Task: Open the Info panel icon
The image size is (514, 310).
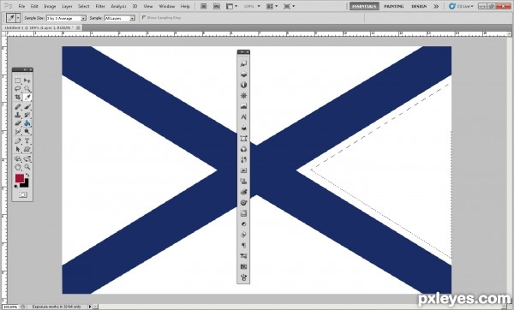Action: [x=243, y=85]
